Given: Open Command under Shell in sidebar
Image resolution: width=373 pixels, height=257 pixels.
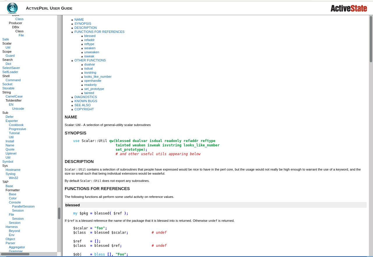Looking at the screenshot, I should (13, 80).
